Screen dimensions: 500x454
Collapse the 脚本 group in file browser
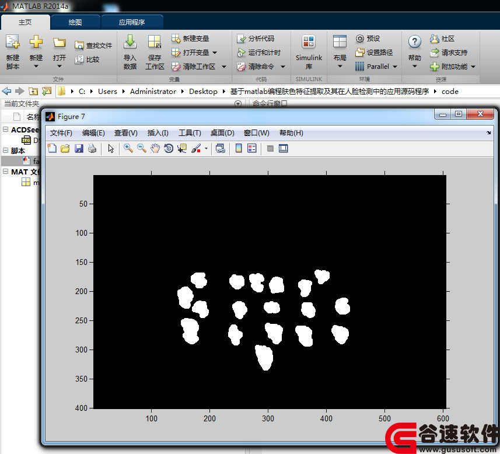coord(5,151)
